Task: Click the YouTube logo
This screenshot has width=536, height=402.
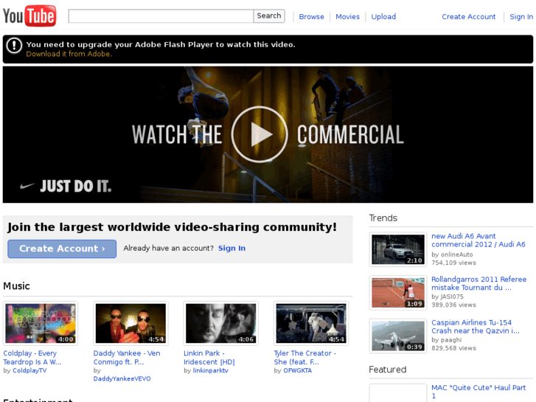Action: (x=29, y=15)
